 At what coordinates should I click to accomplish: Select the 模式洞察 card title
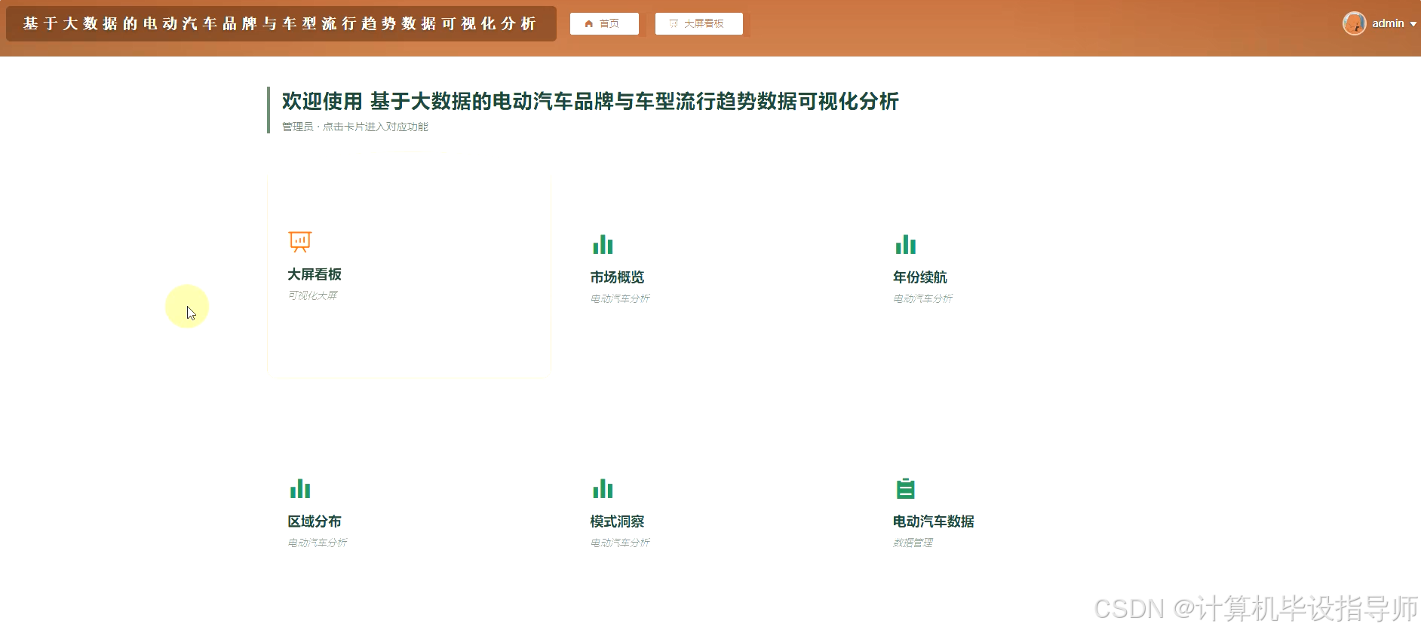click(x=617, y=521)
